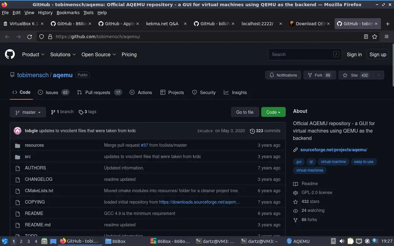Viewport: 394px width, 246px height.
Task: Click the Notifications button
Action: coord(283,75)
